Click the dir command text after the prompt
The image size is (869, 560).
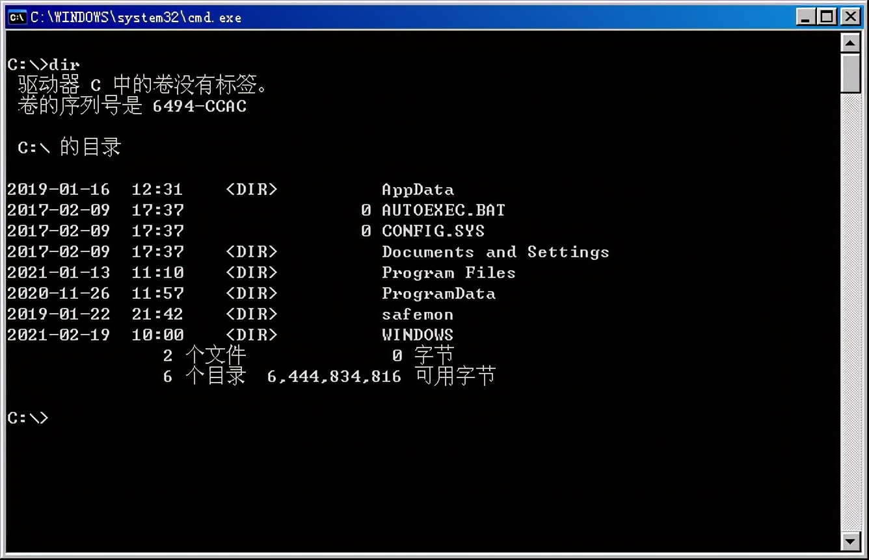tap(66, 64)
